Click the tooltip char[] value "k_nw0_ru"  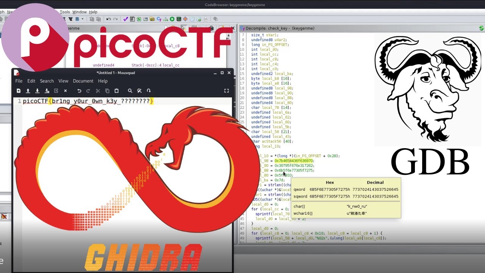point(357,206)
